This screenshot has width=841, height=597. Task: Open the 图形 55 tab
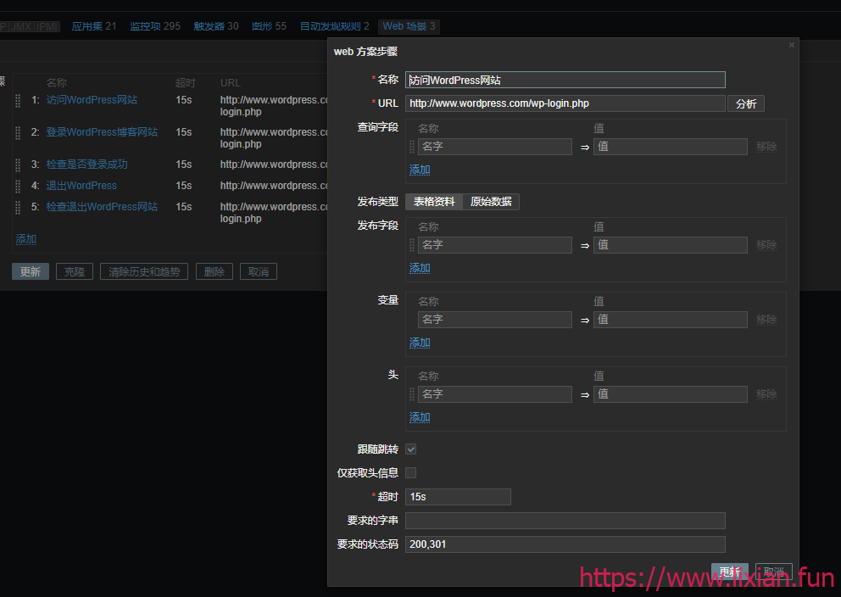[x=269, y=26]
